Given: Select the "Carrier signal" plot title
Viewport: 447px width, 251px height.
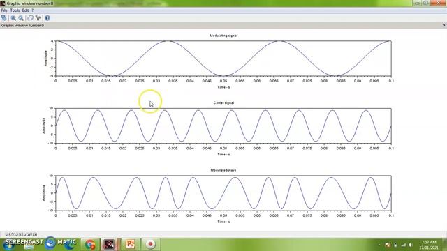Looking at the screenshot, I should pyautogui.click(x=223, y=102).
